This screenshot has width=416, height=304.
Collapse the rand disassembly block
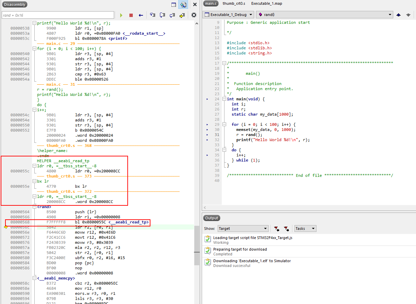pos(35,206)
